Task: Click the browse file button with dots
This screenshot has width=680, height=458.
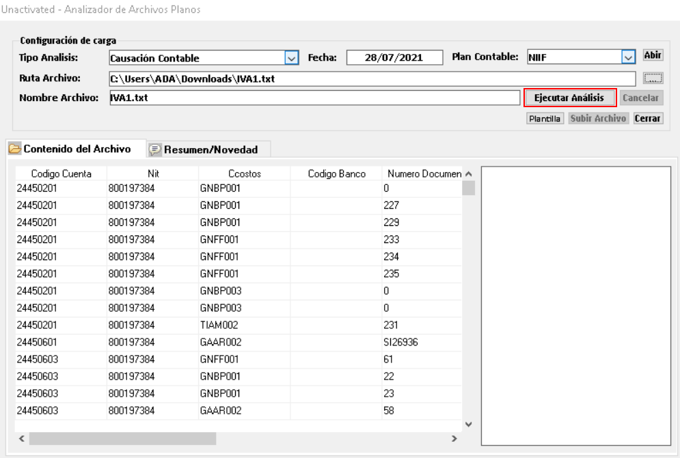Action: [653, 78]
